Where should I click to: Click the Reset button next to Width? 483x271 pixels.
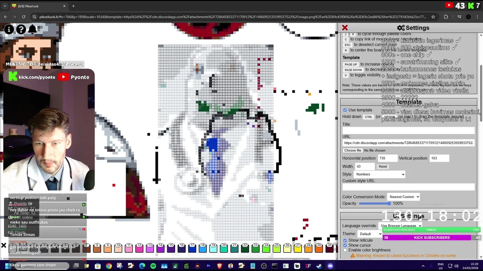[383, 166]
